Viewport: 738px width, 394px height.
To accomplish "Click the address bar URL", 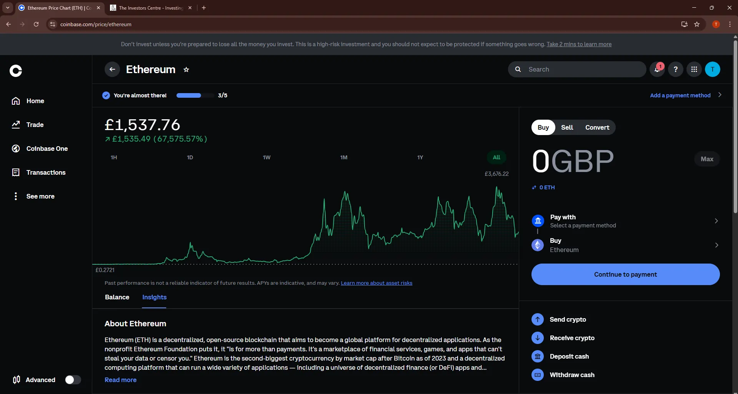I will tap(96, 24).
